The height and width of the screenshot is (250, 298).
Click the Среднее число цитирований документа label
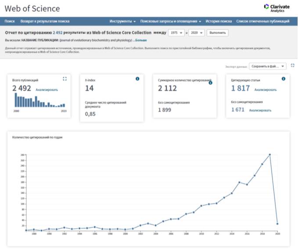point(105,104)
